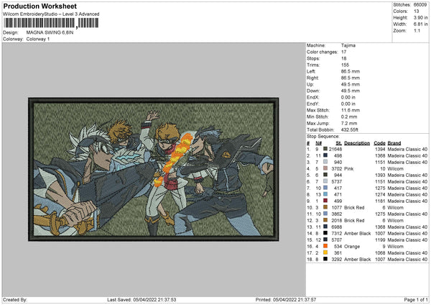
Task: Select the EndY value 0.00 in
Action: [x=348, y=104]
